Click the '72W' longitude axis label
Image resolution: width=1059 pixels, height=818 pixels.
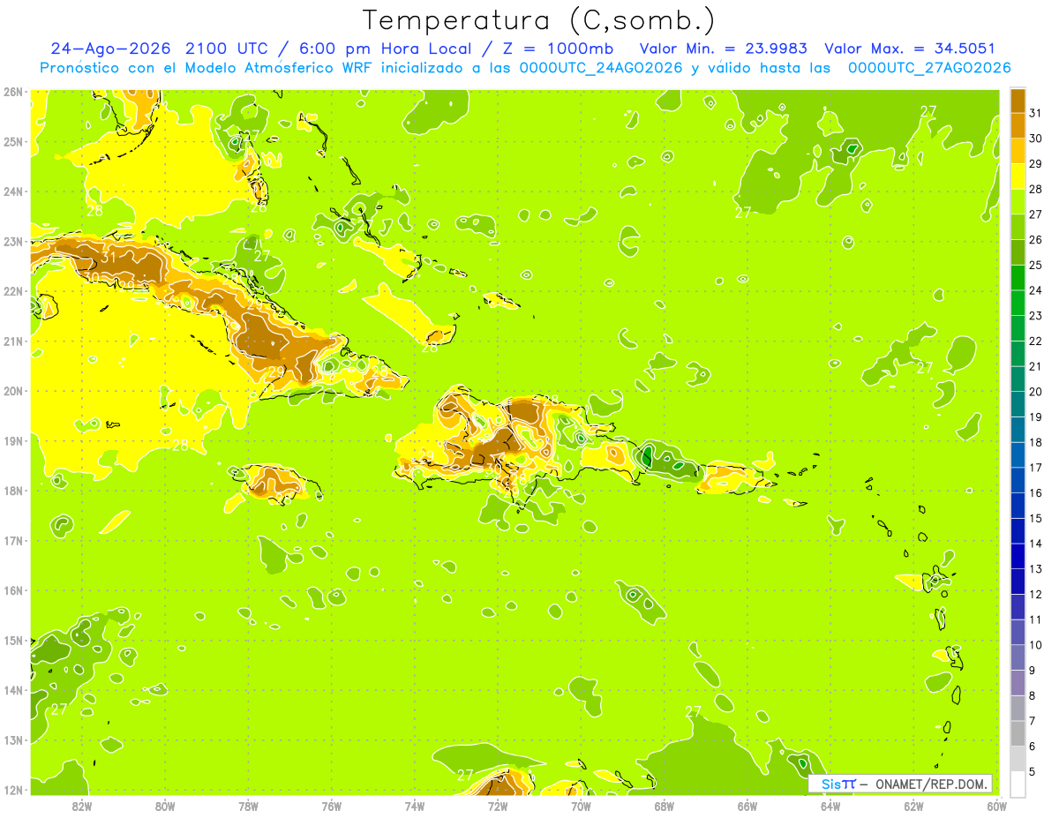point(498,806)
